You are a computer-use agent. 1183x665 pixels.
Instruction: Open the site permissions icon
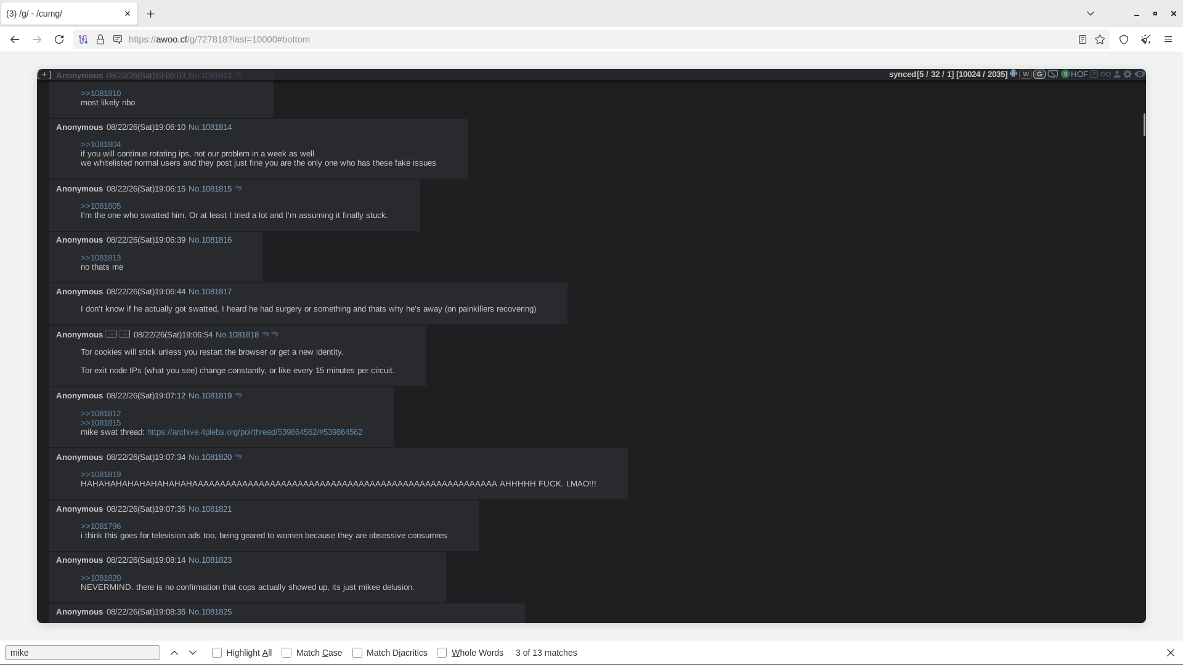pos(118,39)
